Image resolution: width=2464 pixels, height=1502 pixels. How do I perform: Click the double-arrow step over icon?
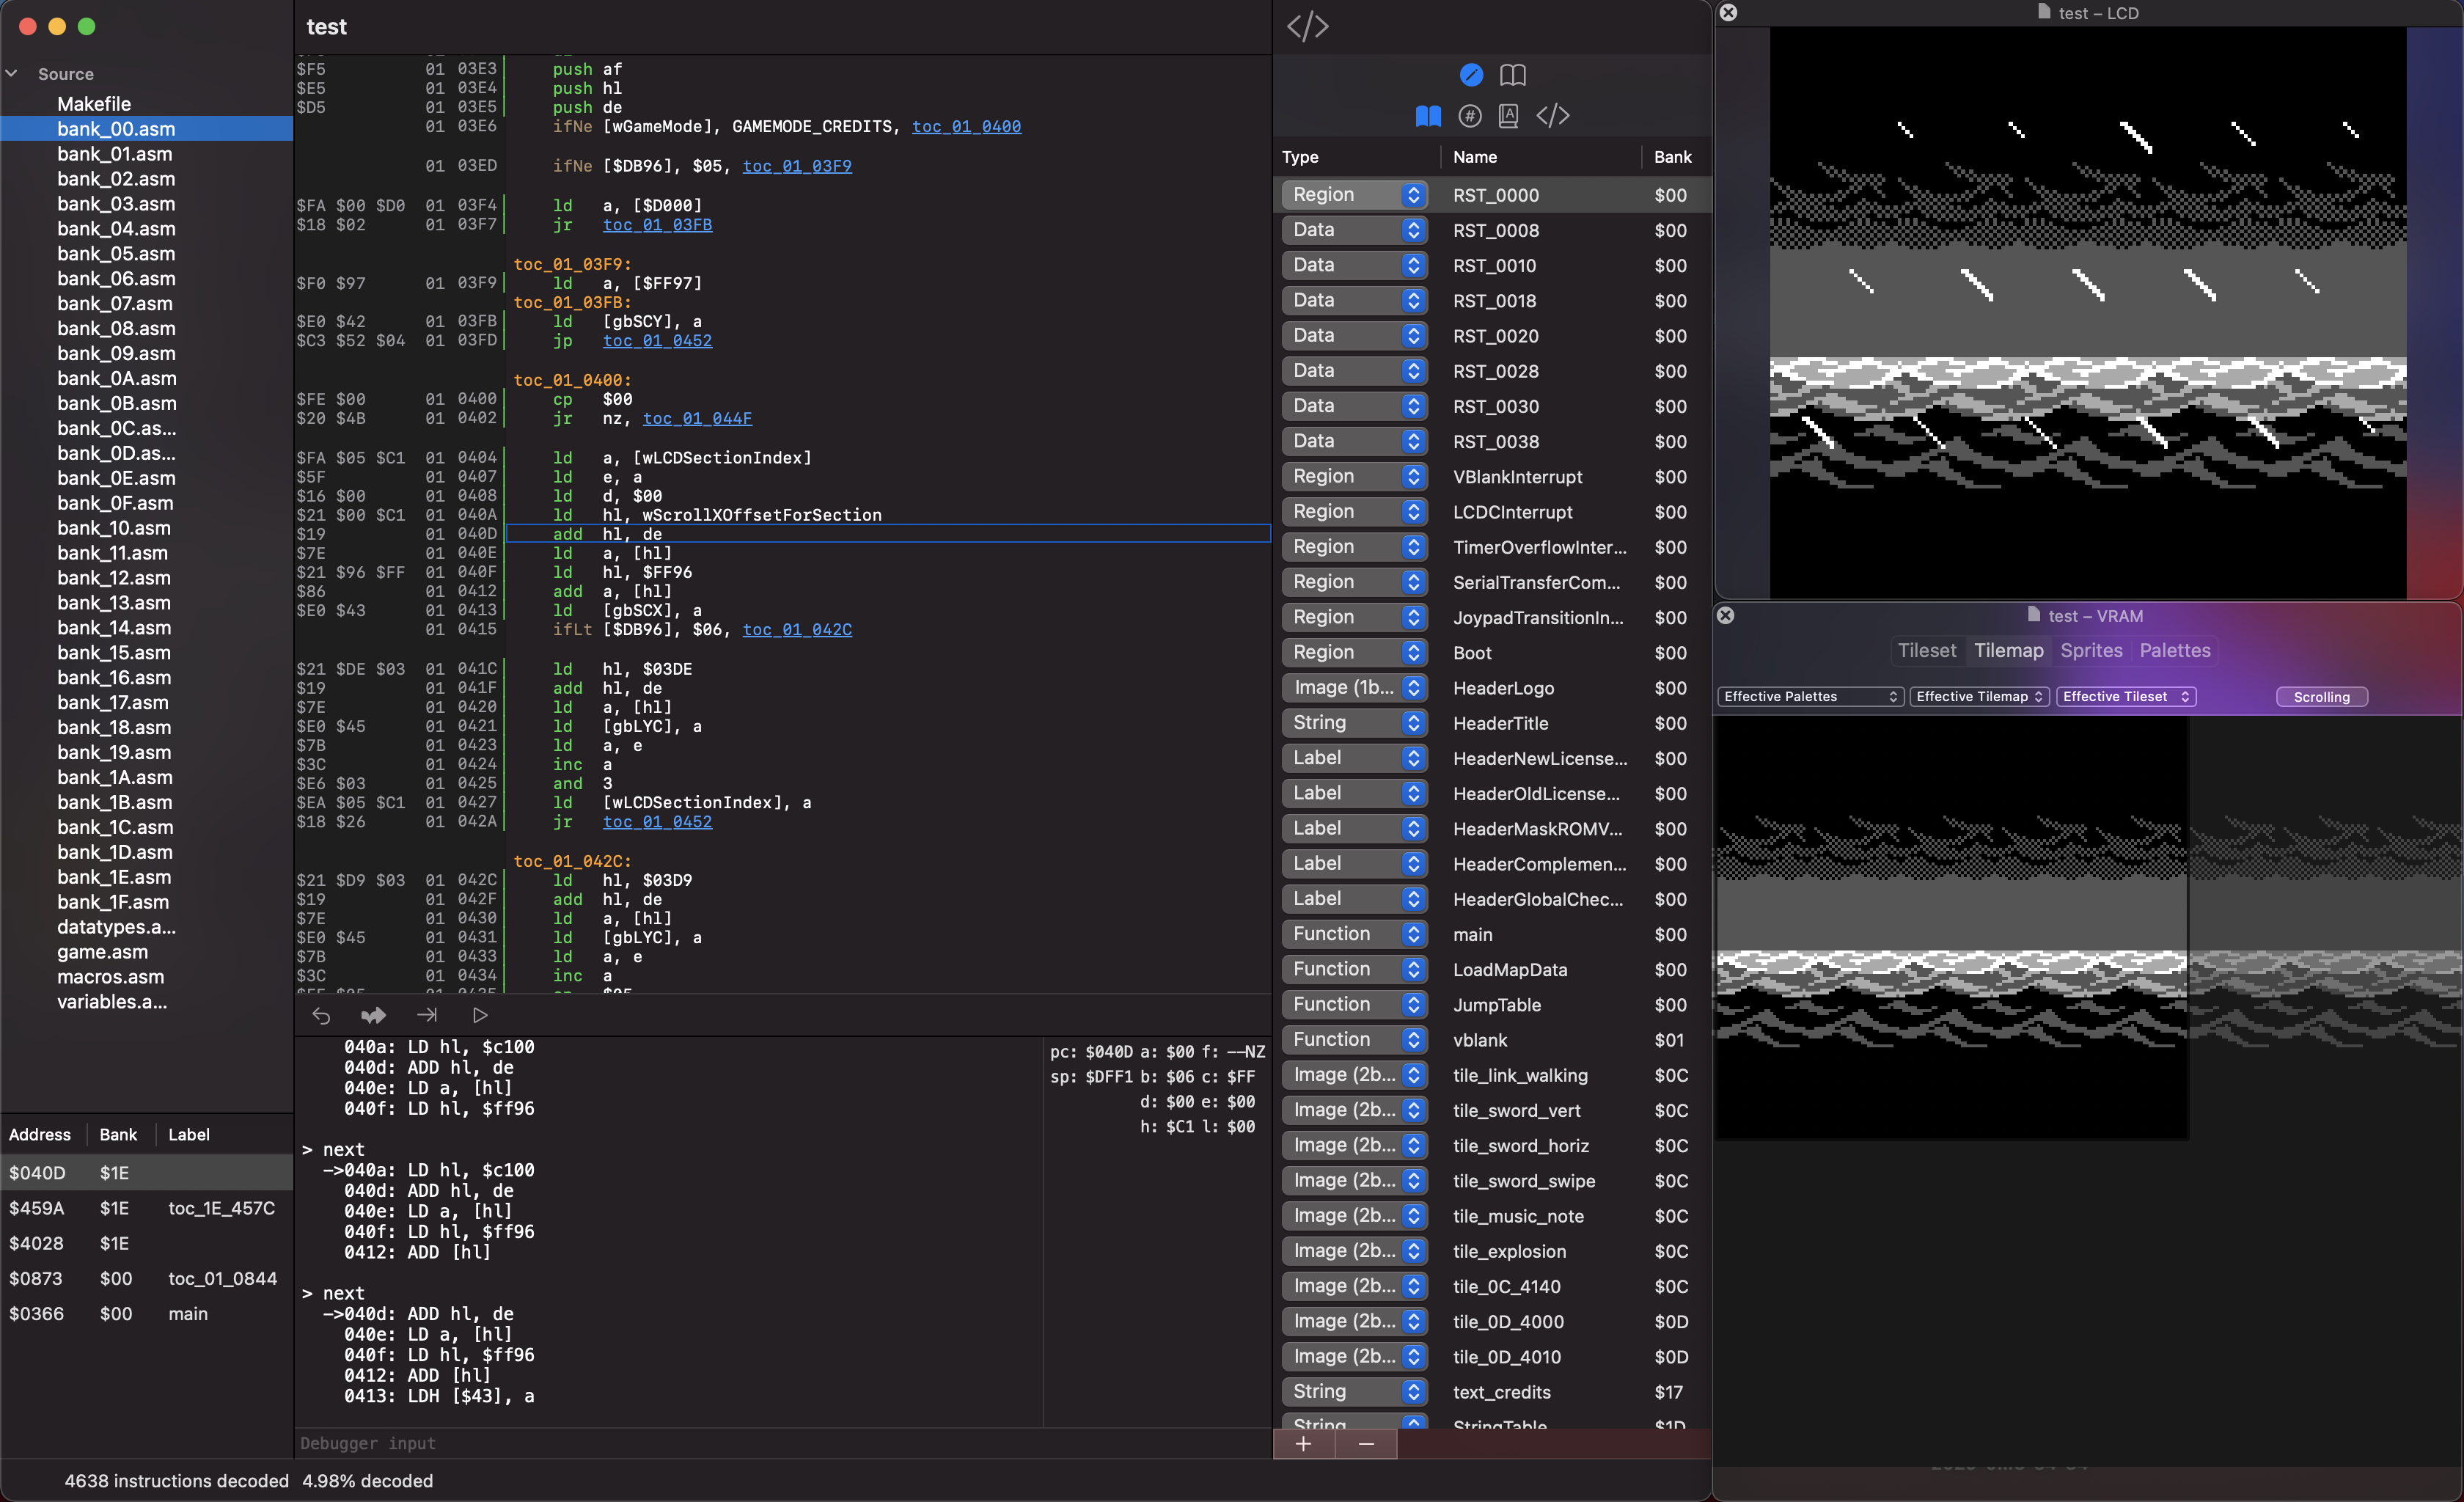click(373, 1015)
